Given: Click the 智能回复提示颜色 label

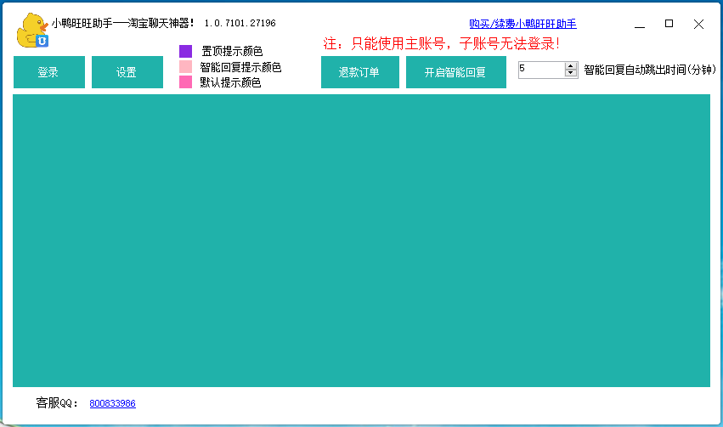Looking at the screenshot, I should [240, 67].
